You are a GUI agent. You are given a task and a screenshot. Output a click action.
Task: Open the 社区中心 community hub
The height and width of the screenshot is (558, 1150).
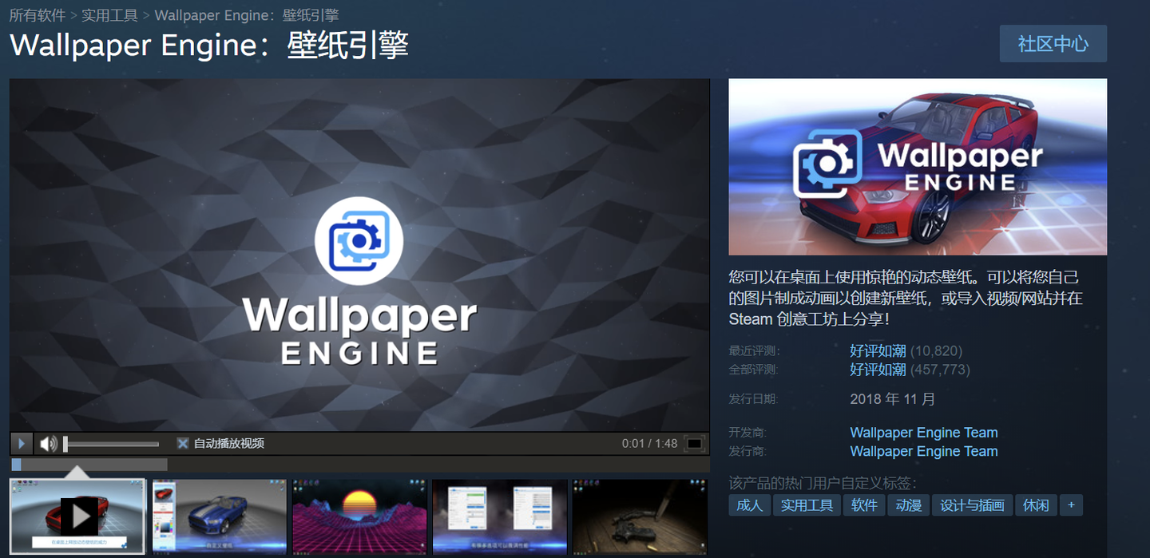(x=1053, y=44)
